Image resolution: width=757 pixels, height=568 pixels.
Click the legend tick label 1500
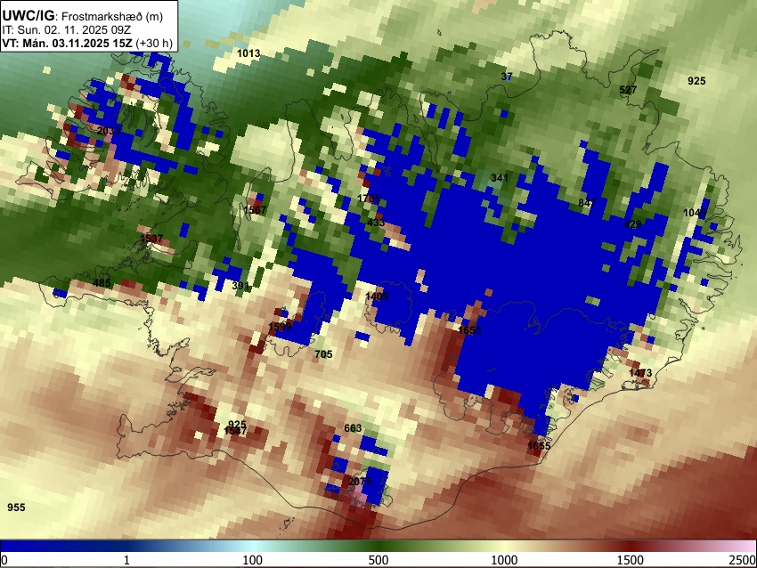tap(631, 560)
